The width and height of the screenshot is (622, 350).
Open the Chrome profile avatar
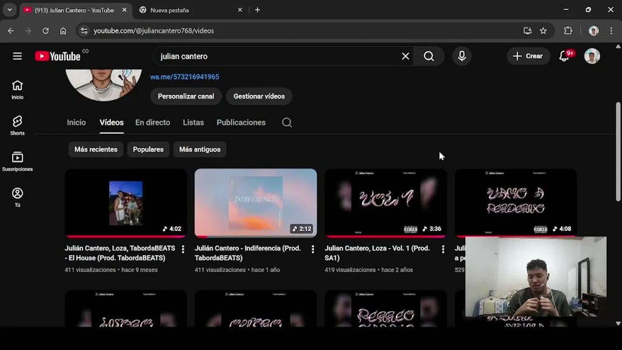593,31
